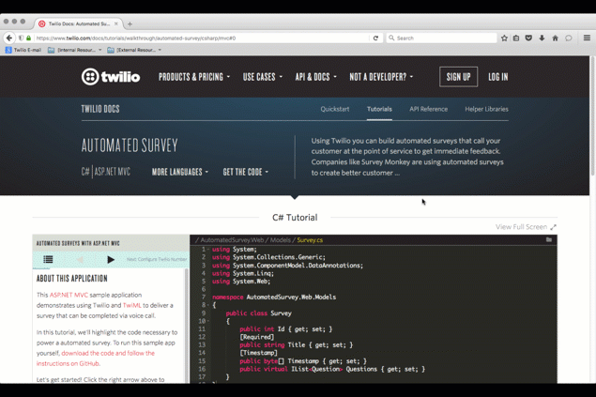This screenshot has width=596, height=397.
Task: Go to the next tutorial step arrow
Action: 111,259
